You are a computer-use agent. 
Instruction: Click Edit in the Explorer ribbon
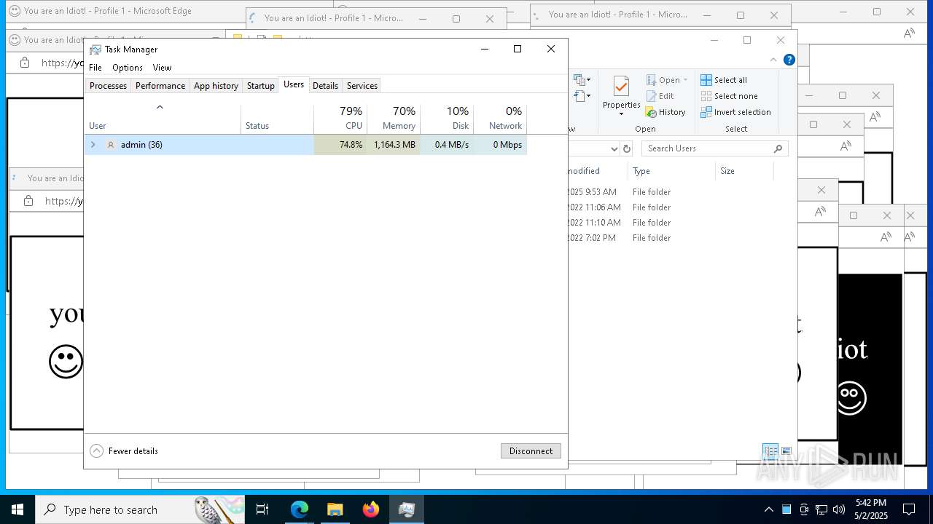[660, 96]
